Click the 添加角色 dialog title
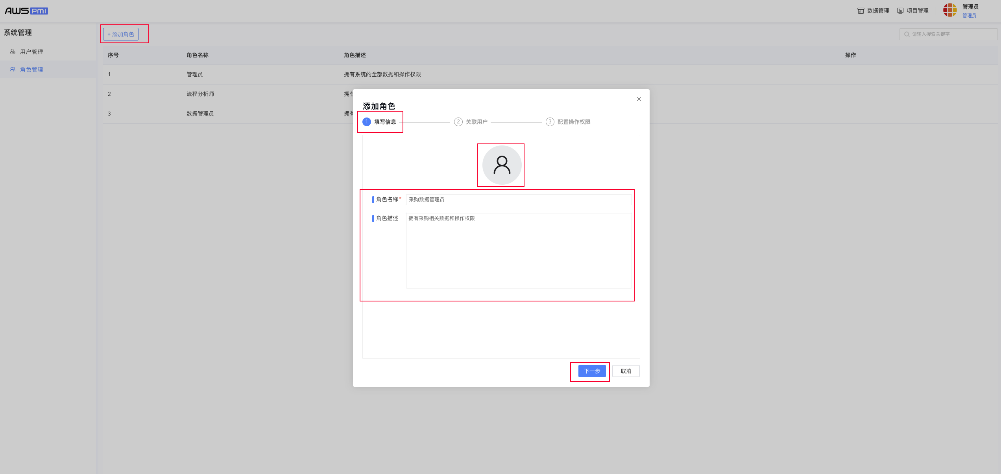The image size is (1001, 474). pos(379,106)
